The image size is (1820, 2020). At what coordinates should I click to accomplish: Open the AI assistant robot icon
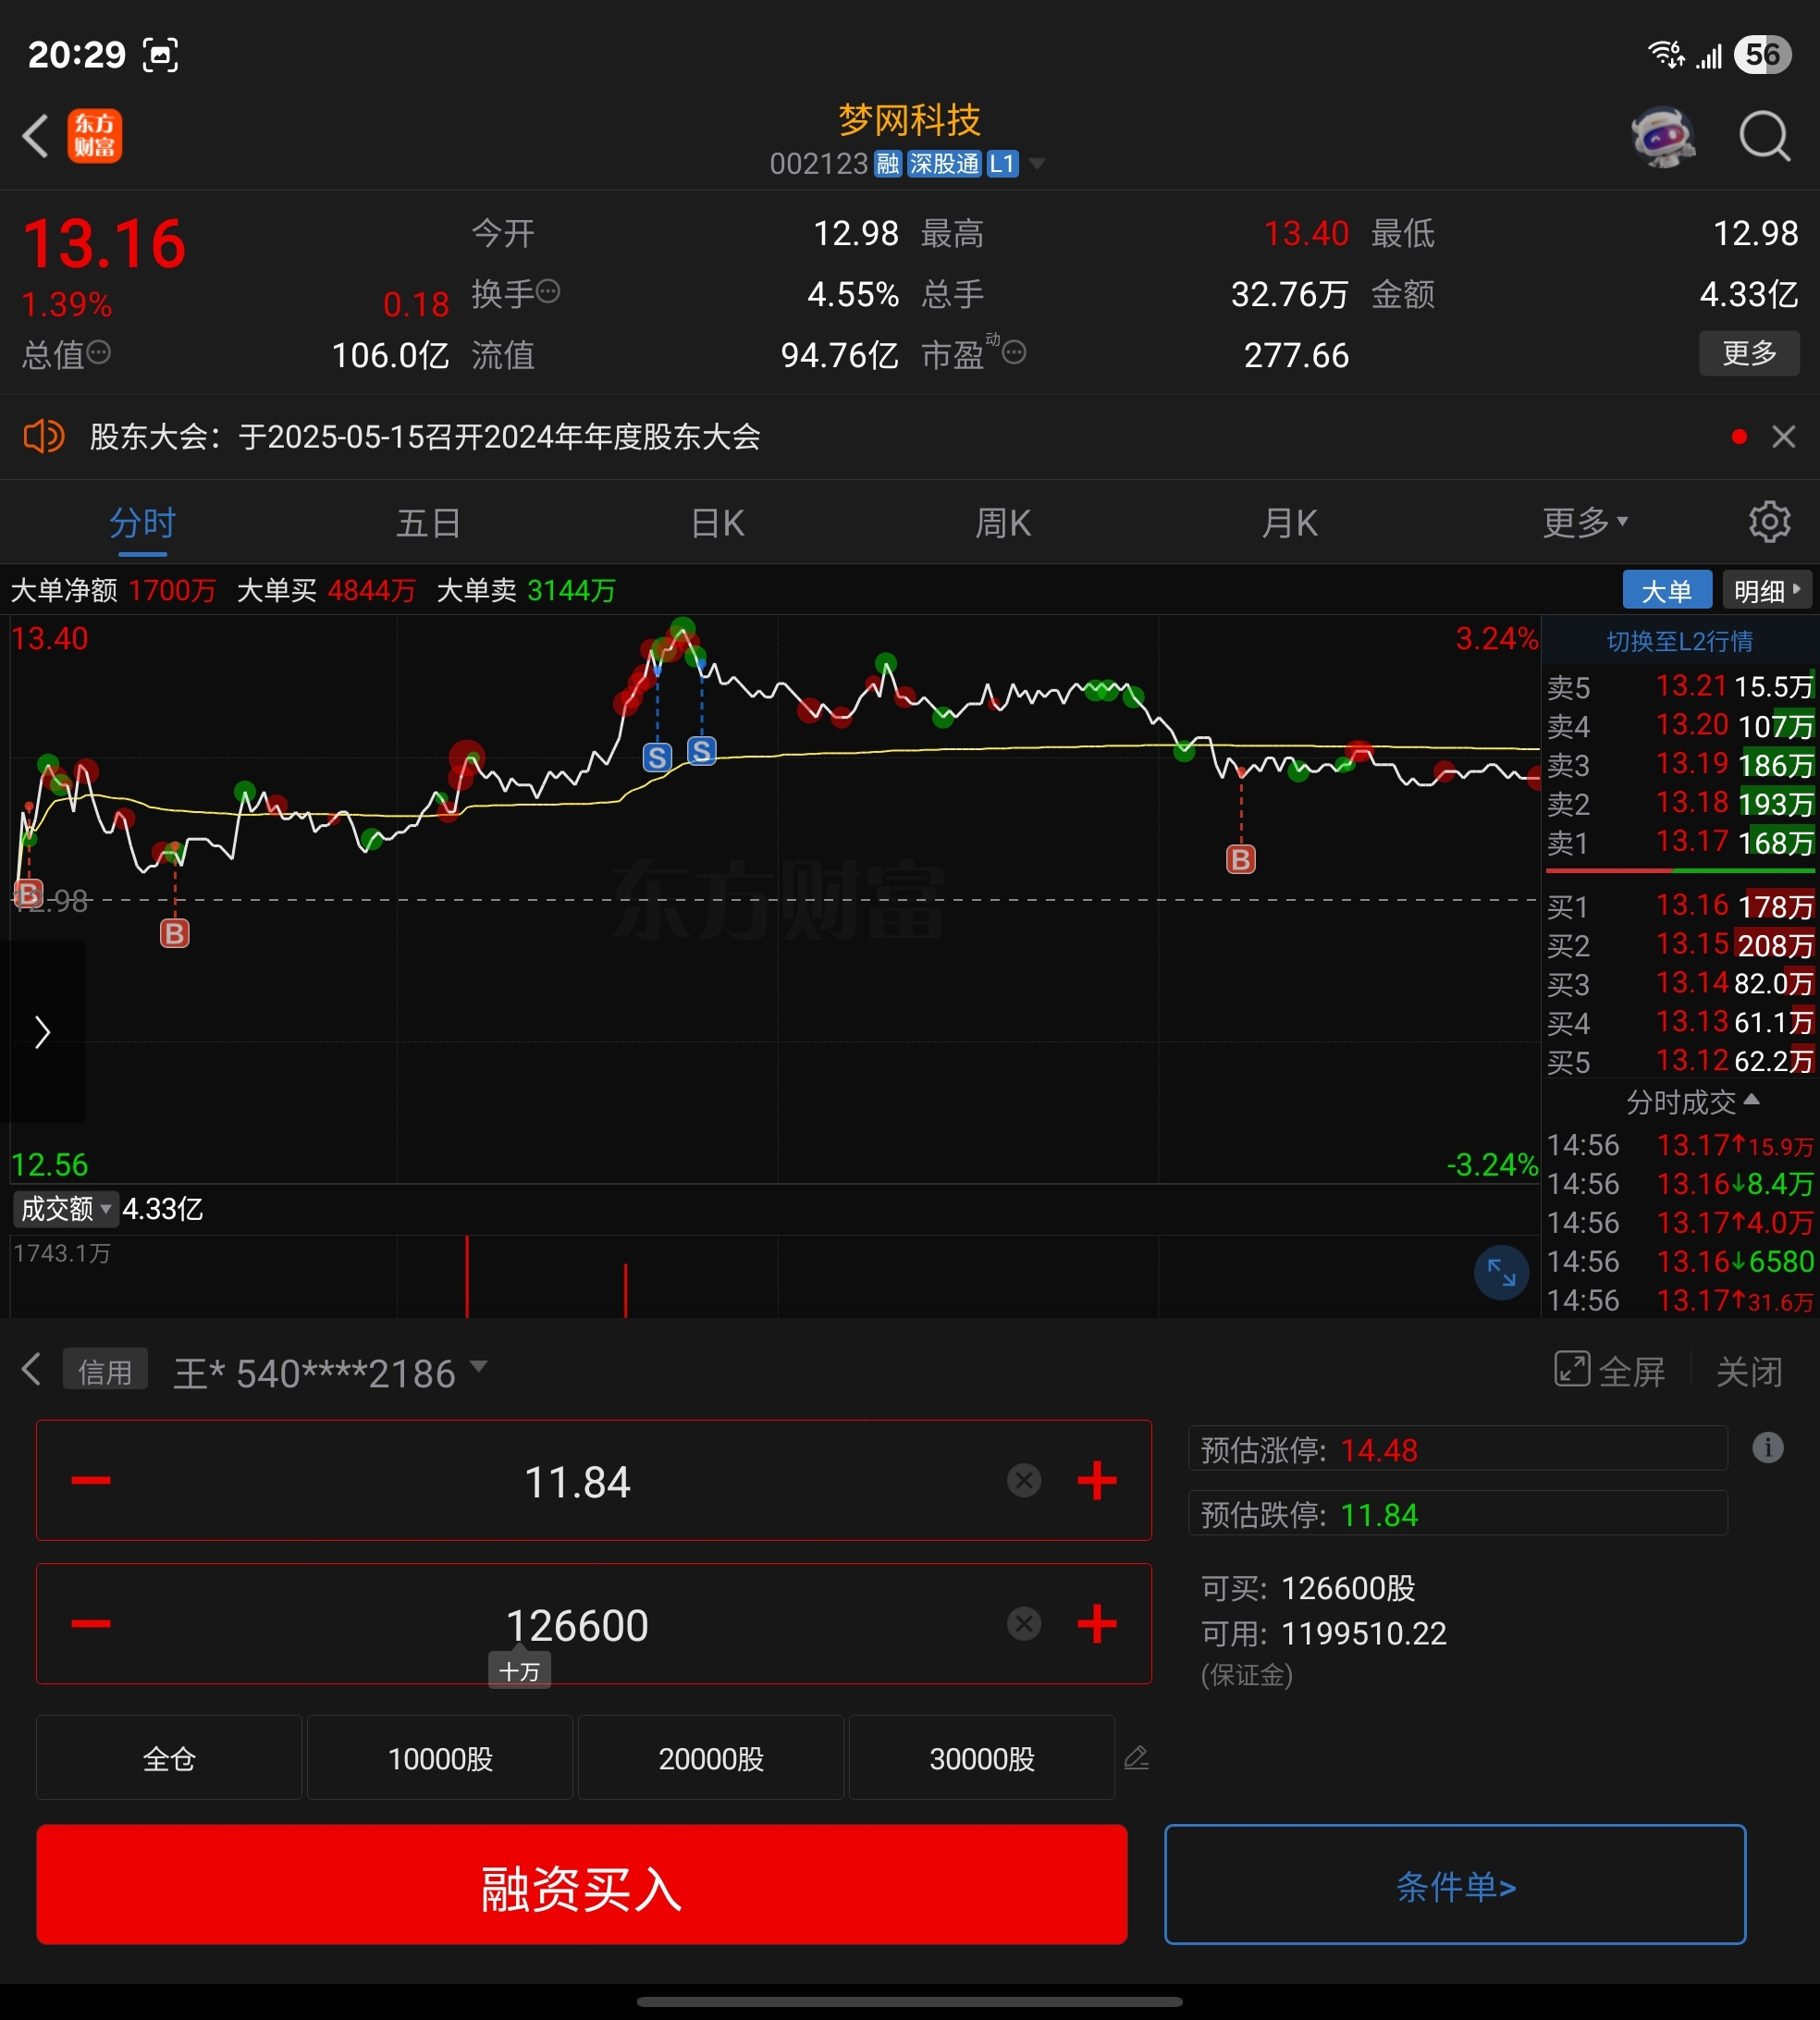1663,136
